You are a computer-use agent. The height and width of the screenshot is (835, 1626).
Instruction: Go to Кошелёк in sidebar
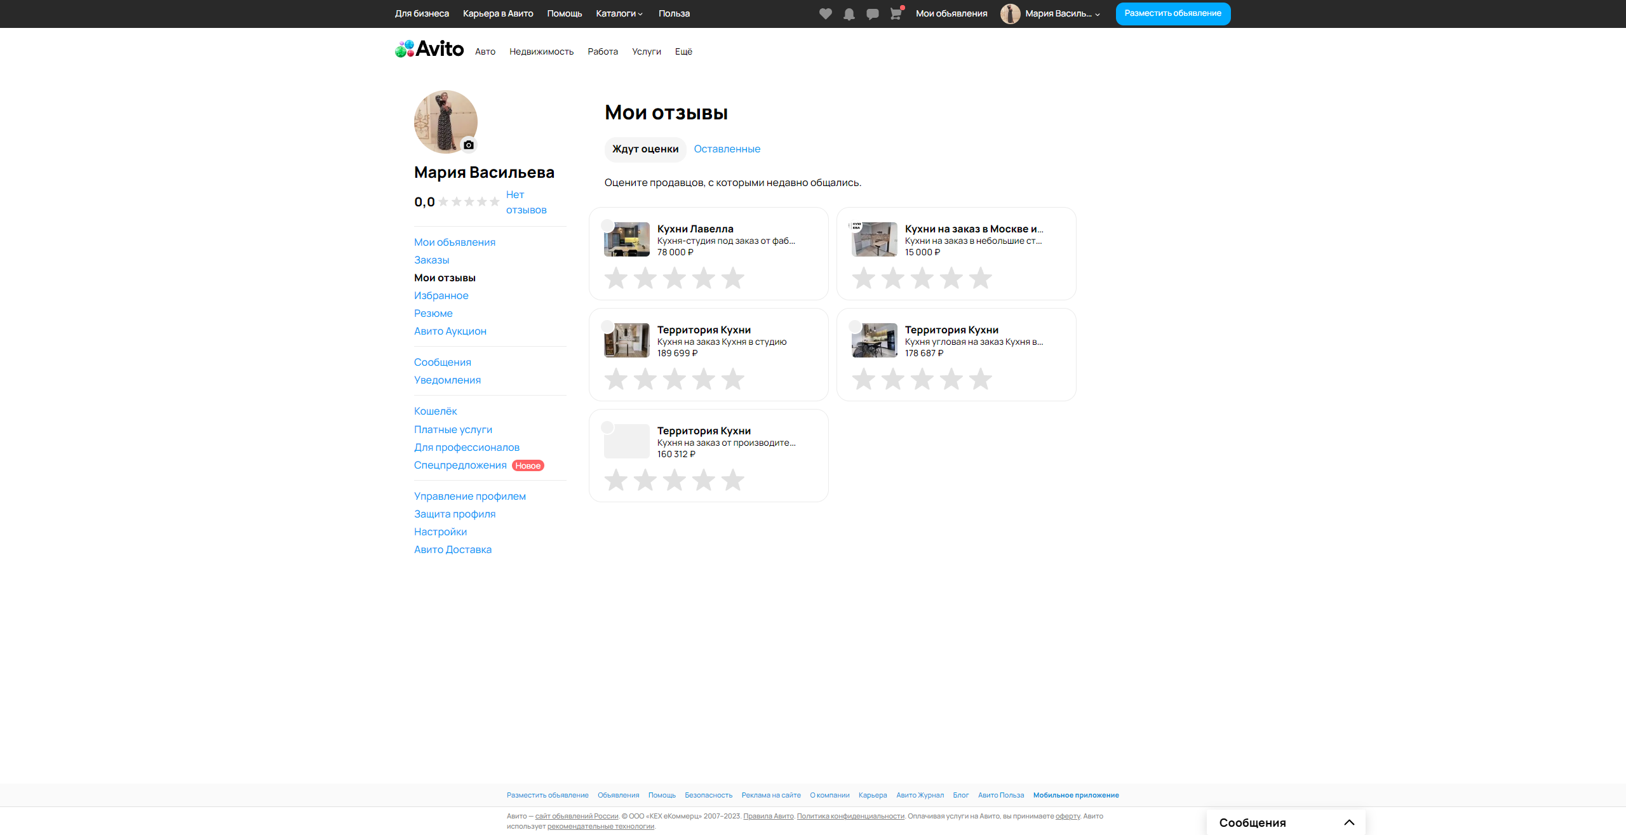435,411
